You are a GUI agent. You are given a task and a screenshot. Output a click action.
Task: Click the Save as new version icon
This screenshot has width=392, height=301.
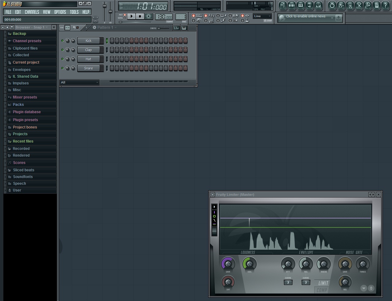[x=341, y=5]
